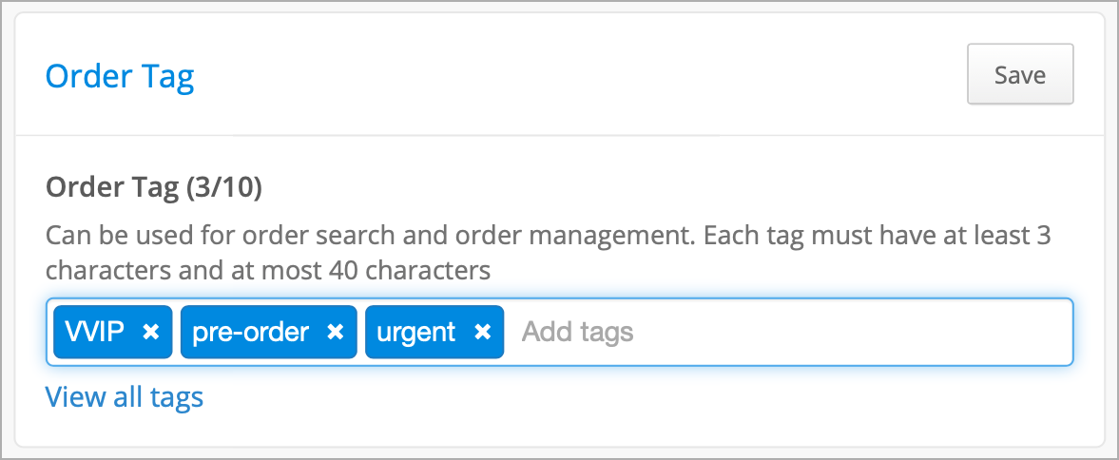Image resolution: width=1119 pixels, height=460 pixels.
Task: Click empty space inside the tag box
Action: [857, 332]
